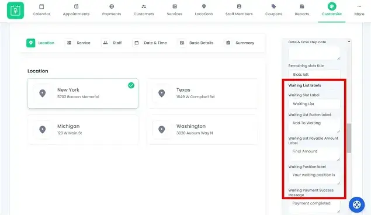
Task: Click the Reports icon
Action: point(302,6)
